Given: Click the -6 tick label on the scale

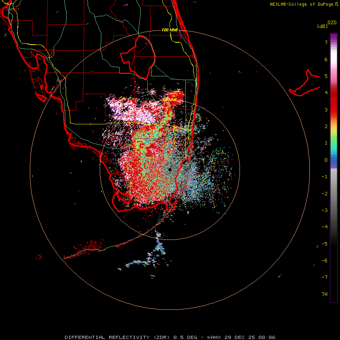Looking at the screenshot, I should pyautogui.click(x=325, y=260).
